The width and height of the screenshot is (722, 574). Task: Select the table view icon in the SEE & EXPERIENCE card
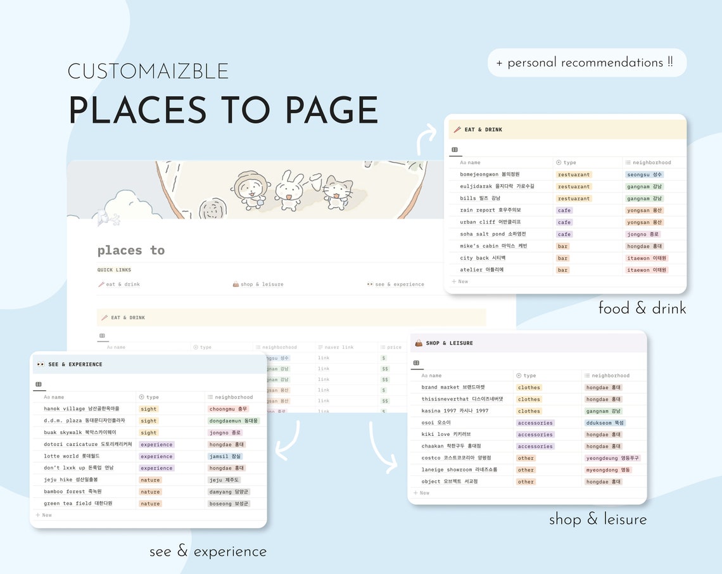click(x=39, y=385)
